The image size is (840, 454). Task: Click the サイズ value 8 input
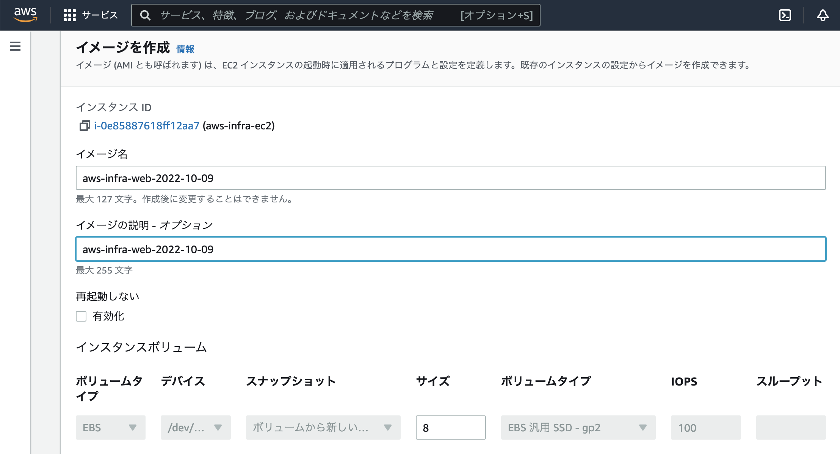[450, 428]
